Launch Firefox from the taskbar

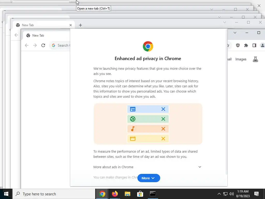click(115, 194)
